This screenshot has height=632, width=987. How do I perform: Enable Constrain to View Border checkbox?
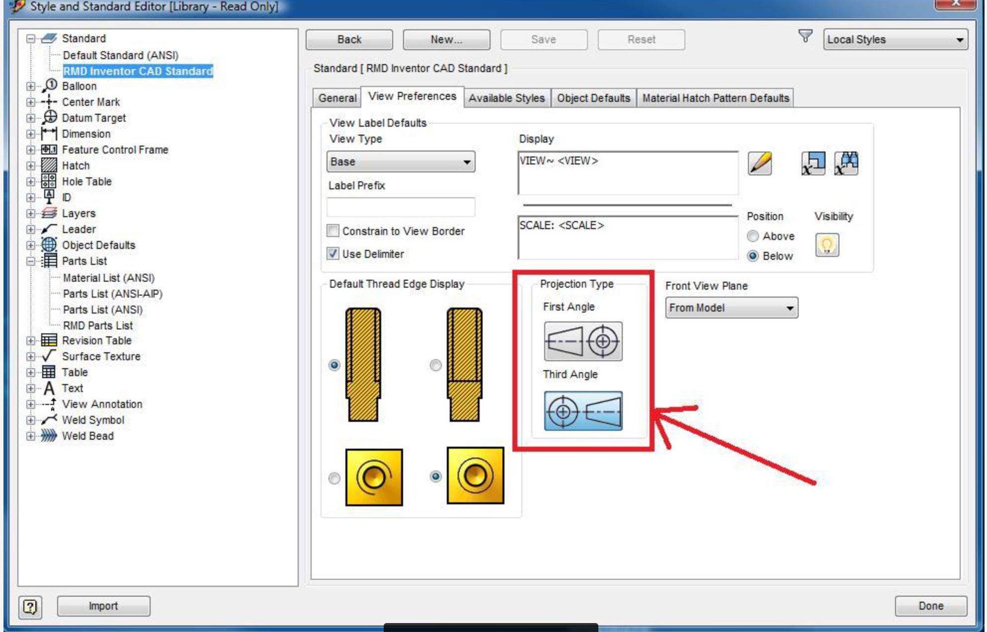point(333,231)
